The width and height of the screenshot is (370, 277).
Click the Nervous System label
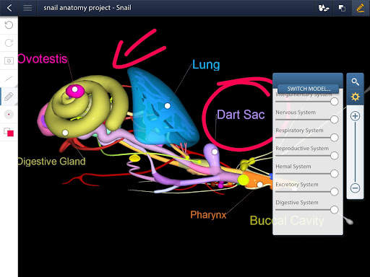click(296, 113)
